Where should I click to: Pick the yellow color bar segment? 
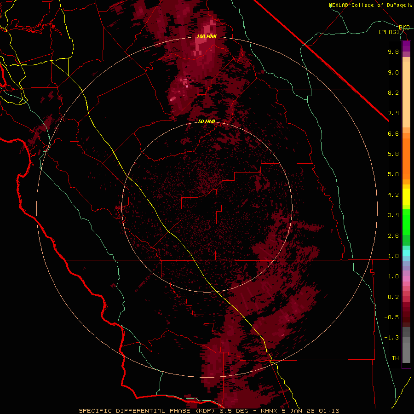pos(406,197)
